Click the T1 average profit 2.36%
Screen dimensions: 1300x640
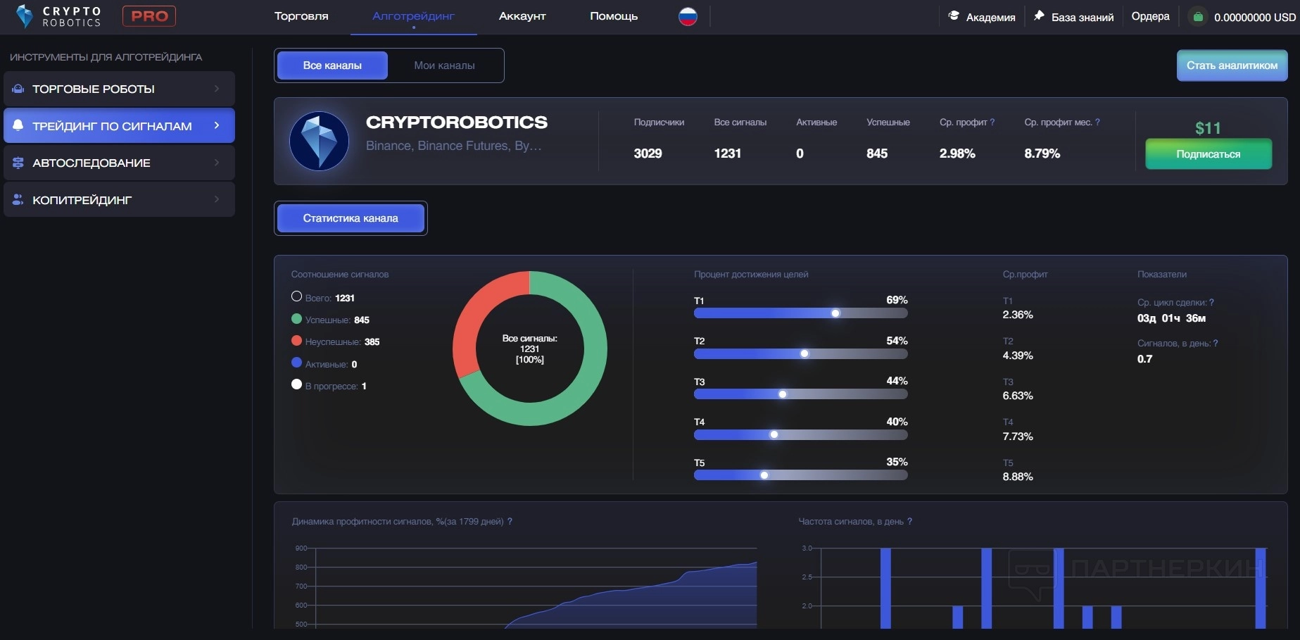pos(1018,315)
